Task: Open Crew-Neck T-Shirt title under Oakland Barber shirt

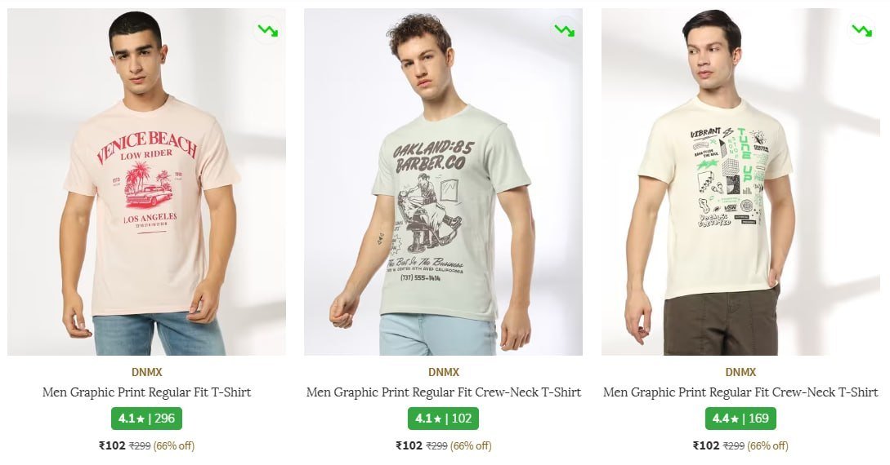Action: coord(444,392)
